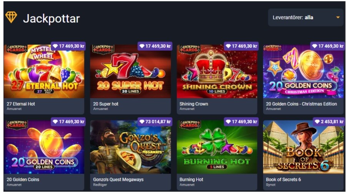Open the Book of Secrets 6 thumbnail
The height and width of the screenshot is (194, 346).
pyautogui.click(x=303, y=147)
